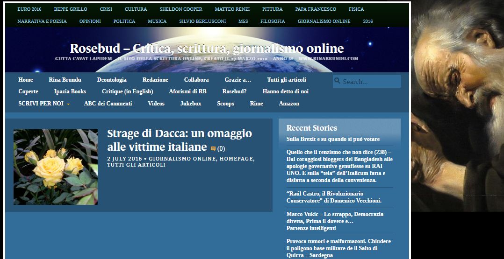The image size is (504, 259).
Task: Open the PAPA FRANCESCO topic
Action: [316, 9]
